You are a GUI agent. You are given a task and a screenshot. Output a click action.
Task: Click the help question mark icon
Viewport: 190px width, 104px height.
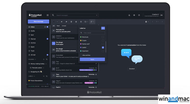[x=139, y=15]
